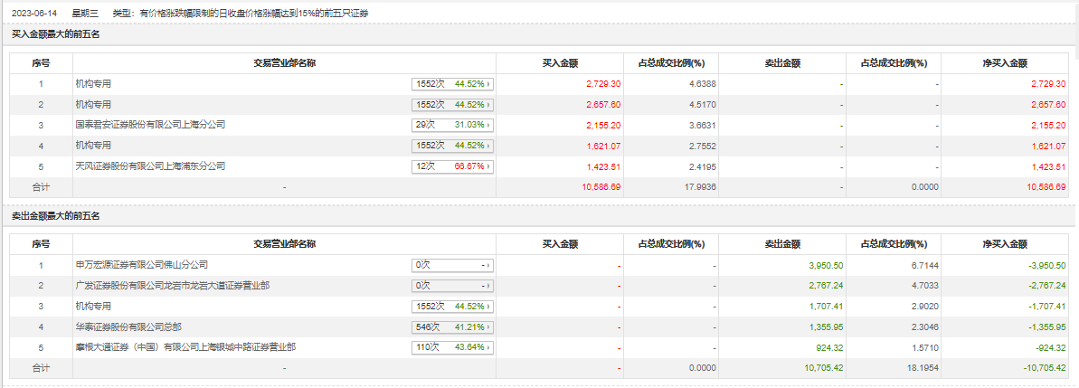The width and height of the screenshot is (1079, 388).
Task: Open 华泰证券股份有限公司总部 broker link
Action: click(128, 326)
